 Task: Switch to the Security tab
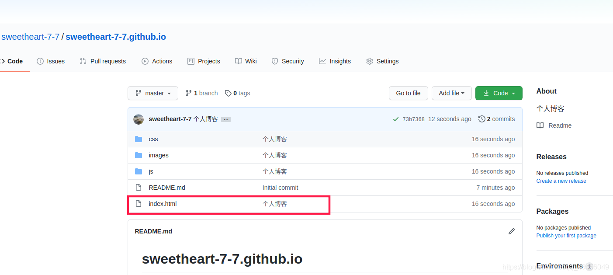tap(287, 61)
